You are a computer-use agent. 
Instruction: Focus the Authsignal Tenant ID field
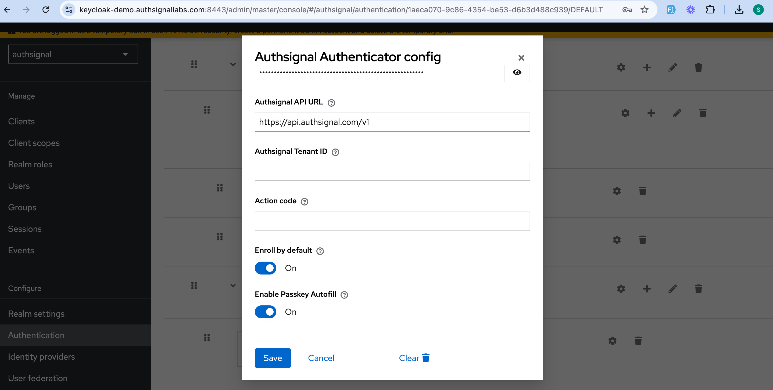[392, 171]
